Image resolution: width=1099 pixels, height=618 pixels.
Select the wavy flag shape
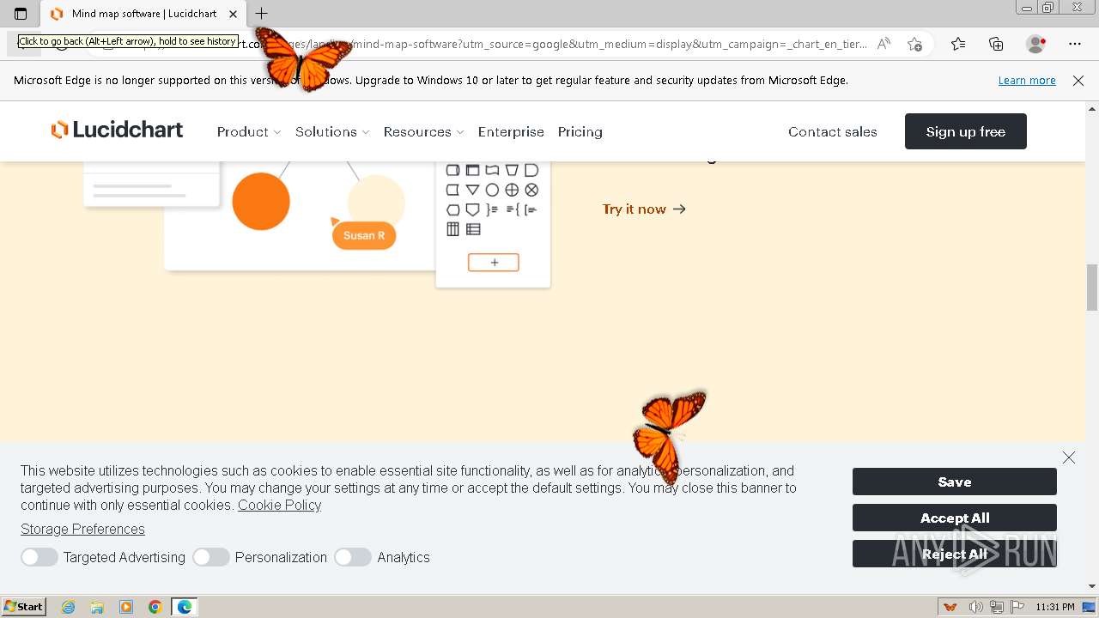point(492,170)
